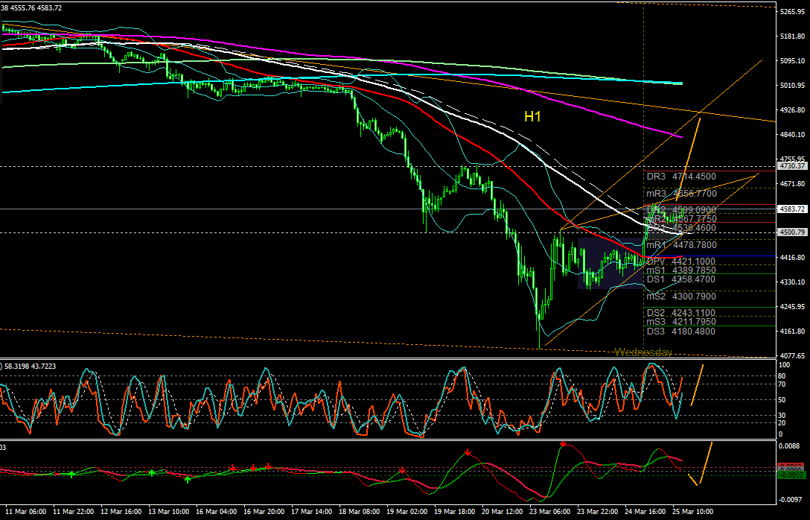Image resolution: width=810 pixels, height=520 pixels.
Task: Click the DS1 4358.4700 support label
Action: click(x=681, y=279)
